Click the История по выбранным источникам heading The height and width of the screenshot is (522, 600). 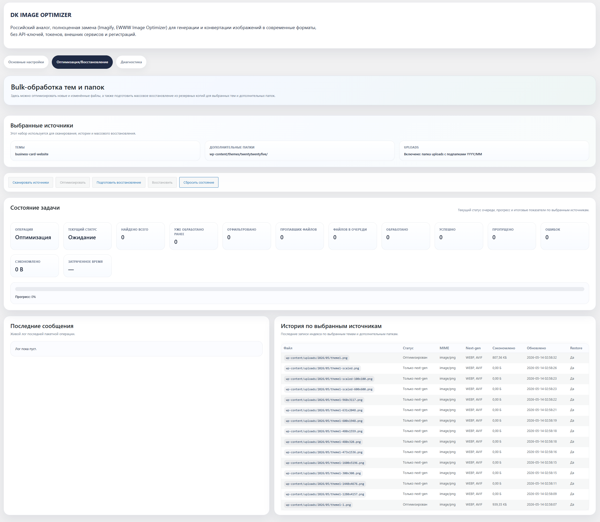click(331, 326)
